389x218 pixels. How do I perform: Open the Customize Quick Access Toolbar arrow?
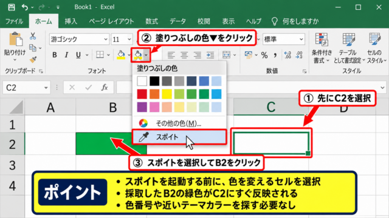(x=58, y=7)
